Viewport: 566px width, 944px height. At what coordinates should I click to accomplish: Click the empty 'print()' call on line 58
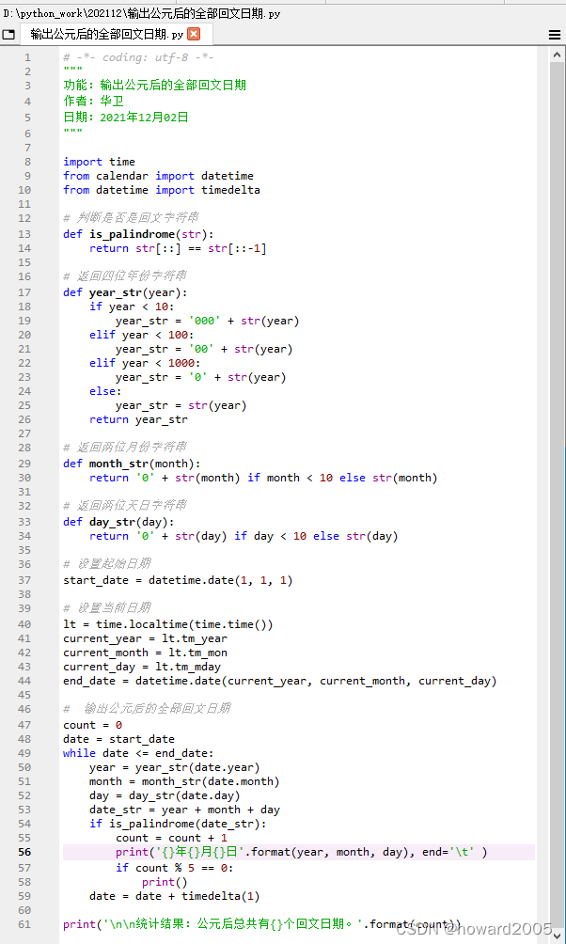(165, 882)
